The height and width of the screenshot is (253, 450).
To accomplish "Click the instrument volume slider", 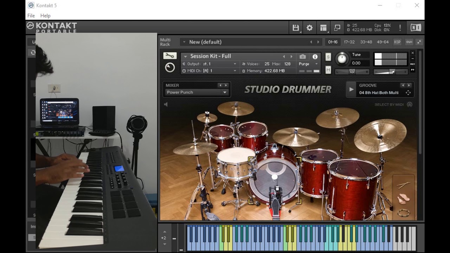I will point(391,72).
